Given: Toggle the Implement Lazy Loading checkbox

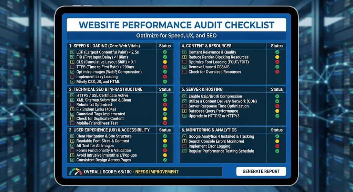Looking at the screenshot, I should [72, 77].
